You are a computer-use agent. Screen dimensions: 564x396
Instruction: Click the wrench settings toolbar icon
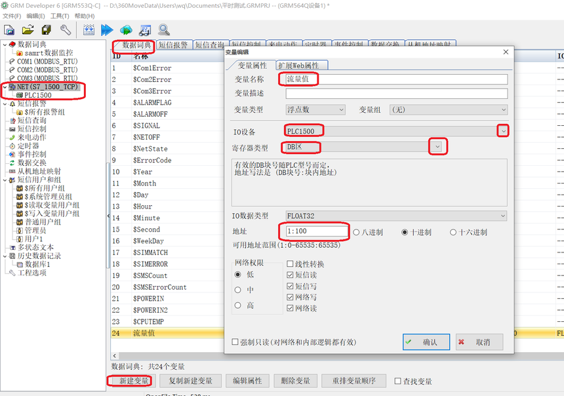coord(66,30)
